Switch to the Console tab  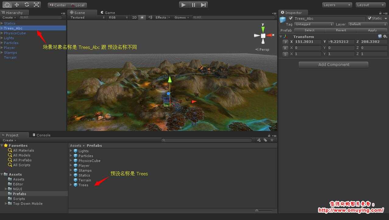tap(41, 135)
